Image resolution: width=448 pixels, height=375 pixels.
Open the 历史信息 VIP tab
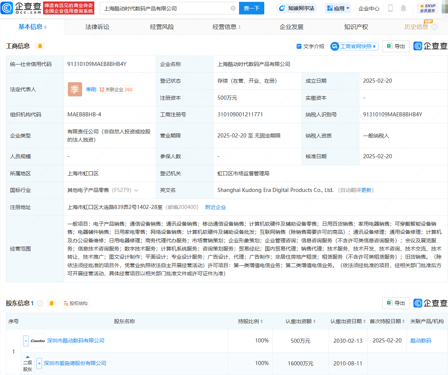[x=421, y=26]
